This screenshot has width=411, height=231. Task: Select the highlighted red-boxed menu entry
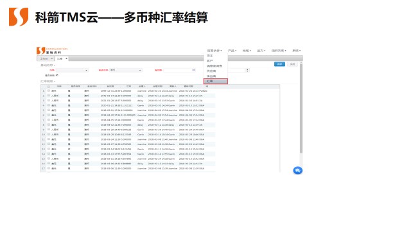[216, 81]
